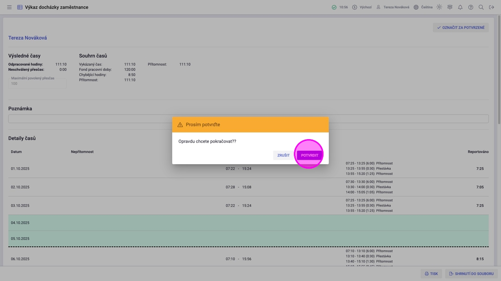Click the Nepřítomnost column header
501x281 pixels.
point(82,152)
